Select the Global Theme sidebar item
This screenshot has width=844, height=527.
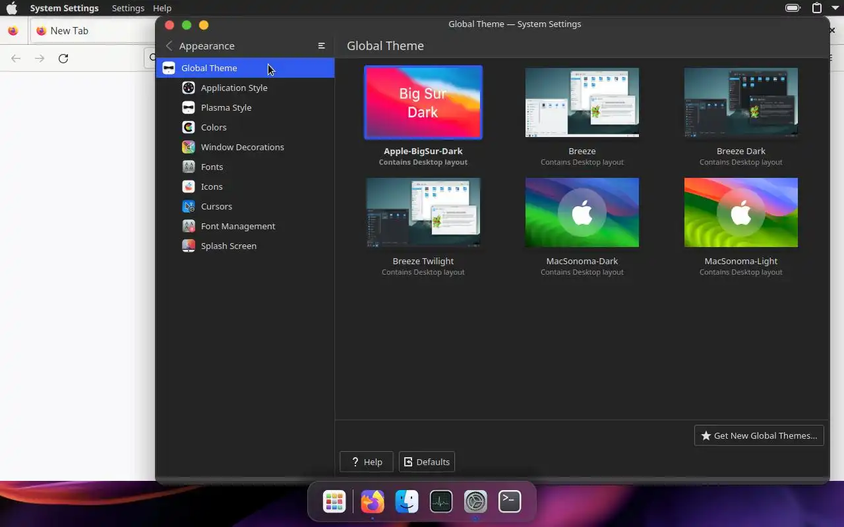[x=245, y=68]
